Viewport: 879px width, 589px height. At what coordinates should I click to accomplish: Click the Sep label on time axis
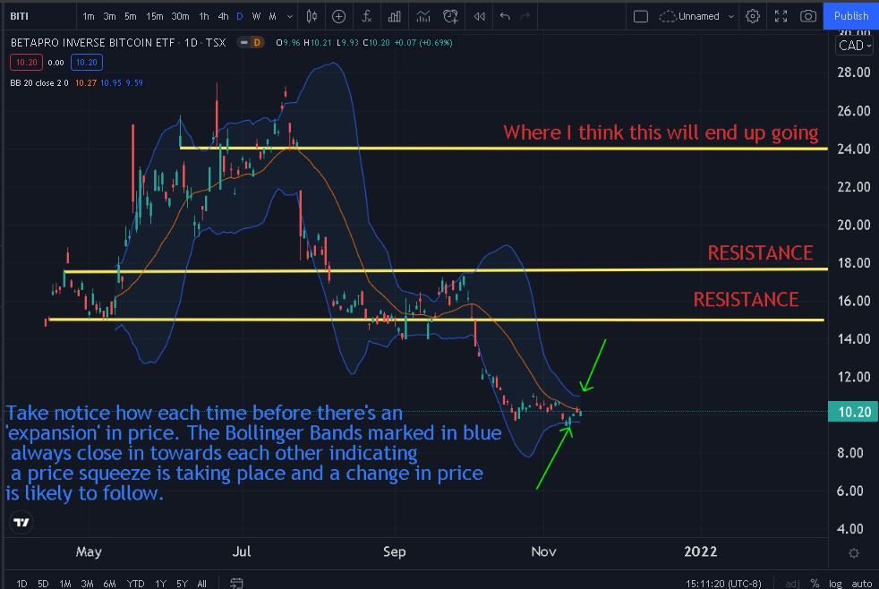pos(395,551)
